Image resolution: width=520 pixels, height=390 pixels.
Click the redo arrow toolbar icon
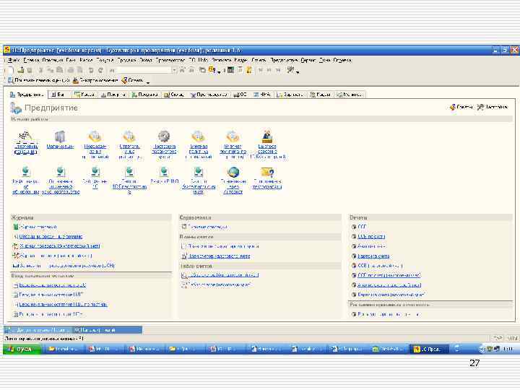(101, 70)
